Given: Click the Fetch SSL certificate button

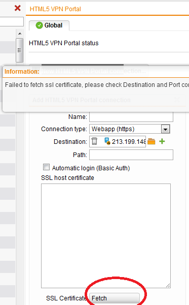Looking at the screenshot, I should (x=115, y=298).
